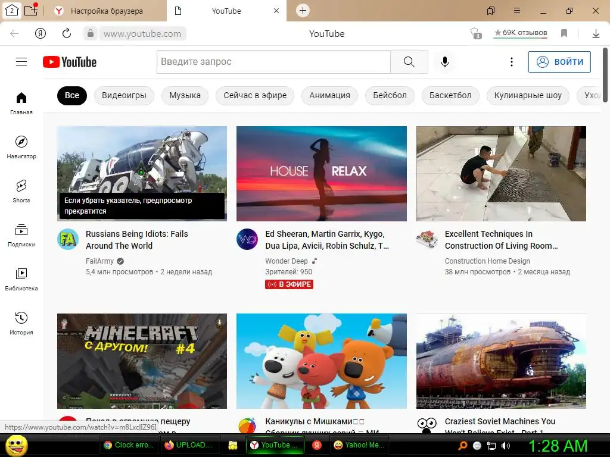Open Подписки in sidebar
610x457 pixels.
(x=21, y=235)
